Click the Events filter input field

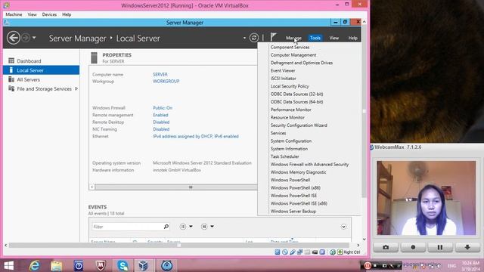click(127, 227)
